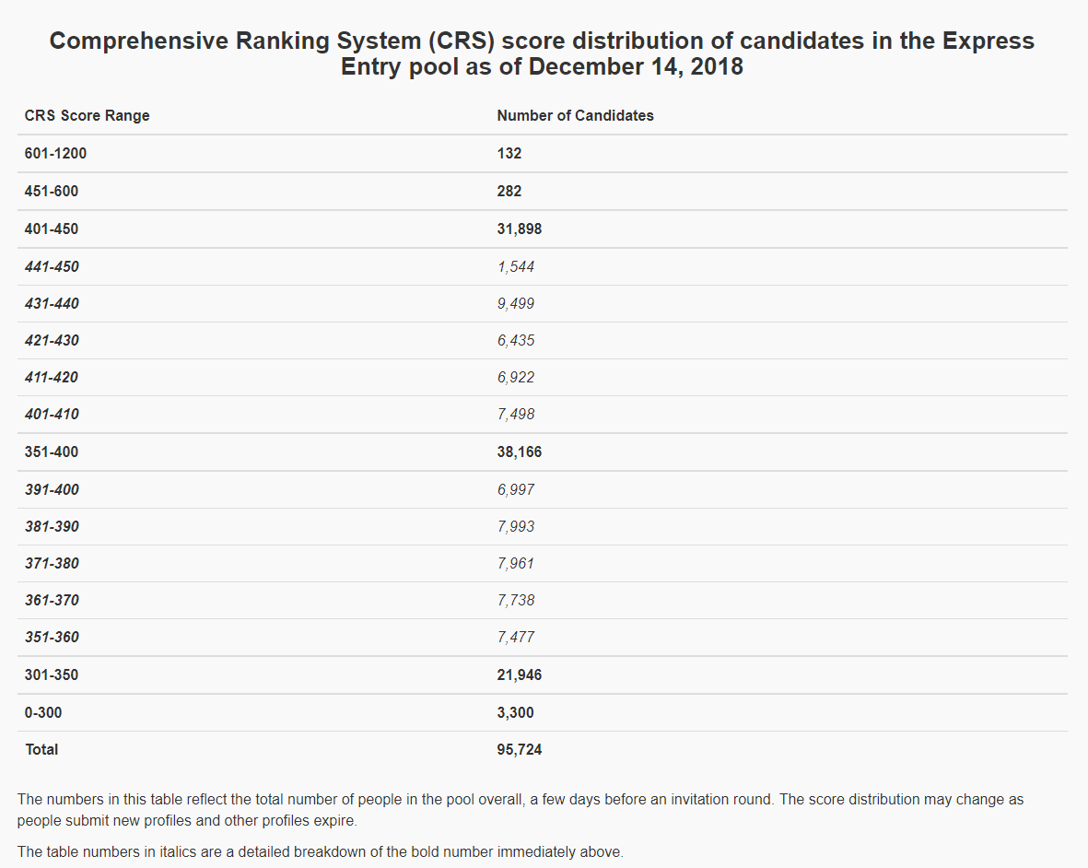Click the 371-380 score range label

52,564
